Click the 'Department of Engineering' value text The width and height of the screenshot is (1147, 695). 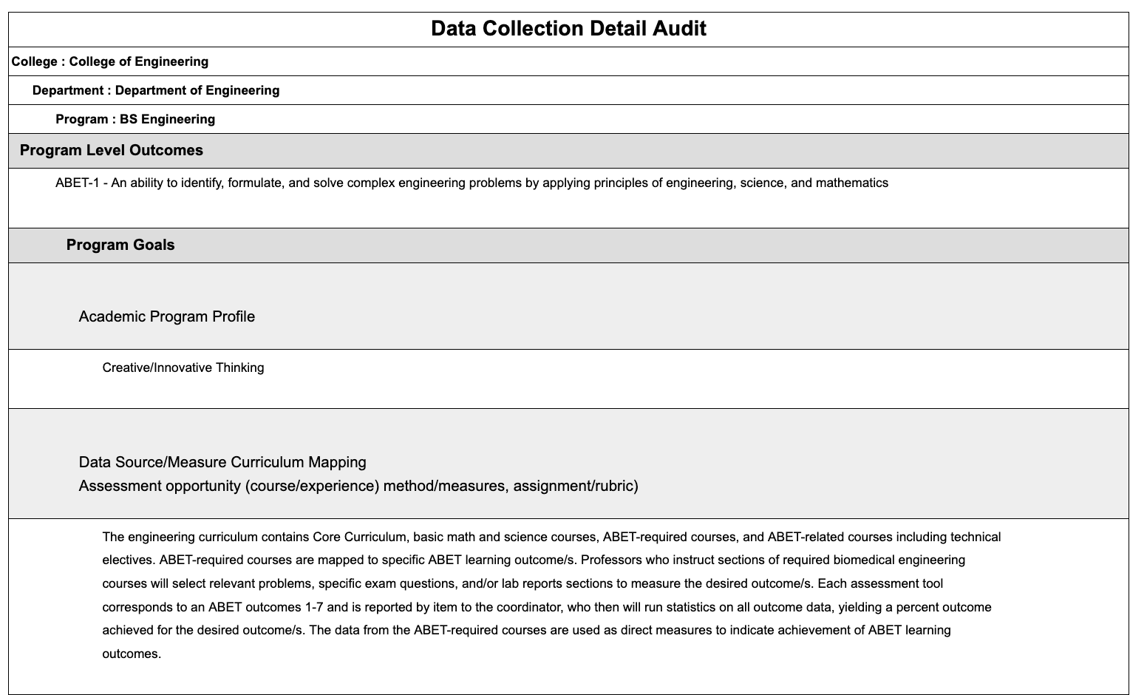click(x=197, y=90)
